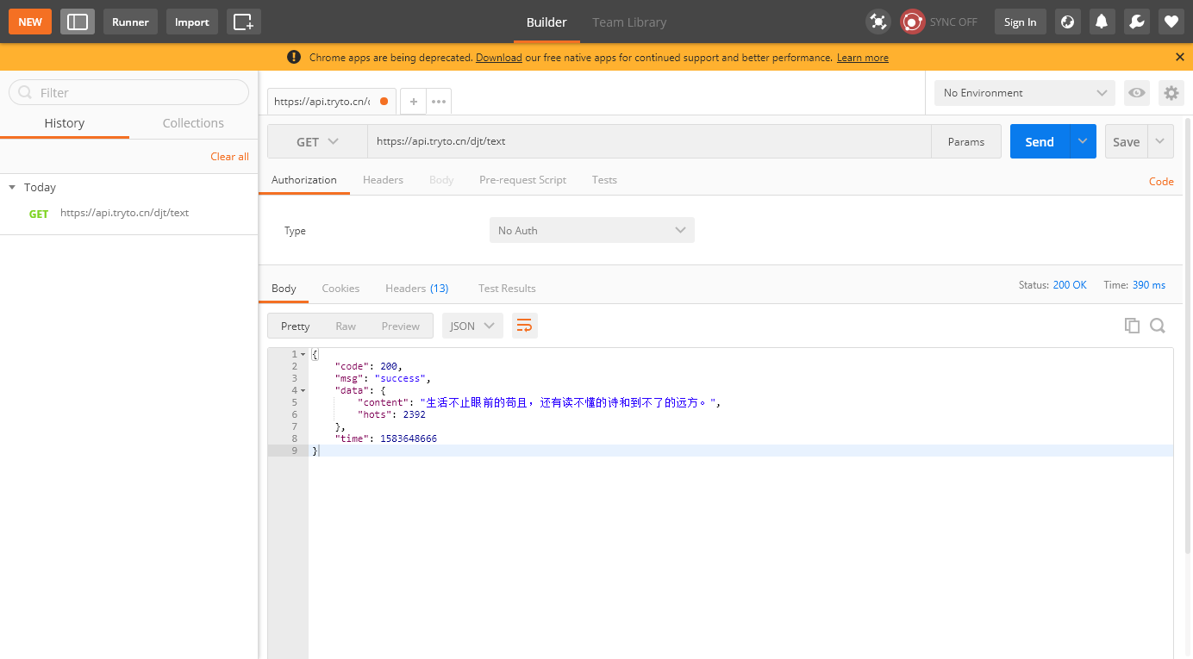Viewport: 1193px width, 659px height.
Task: Click the red sync status icon
Action: pyautogui.click(x=913, y=22)
